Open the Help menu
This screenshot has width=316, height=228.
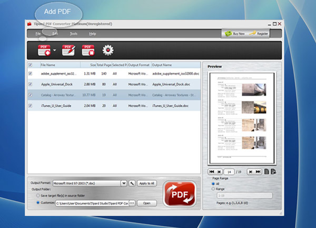click(93, 34)
